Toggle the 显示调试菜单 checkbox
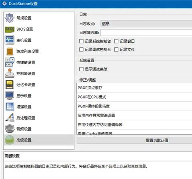 pos(81,69)
